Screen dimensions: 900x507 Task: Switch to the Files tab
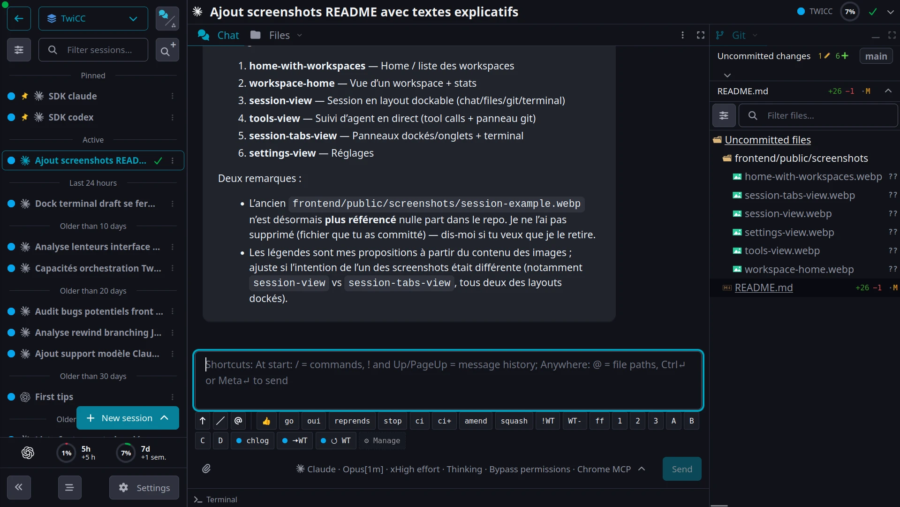point(270,35)
